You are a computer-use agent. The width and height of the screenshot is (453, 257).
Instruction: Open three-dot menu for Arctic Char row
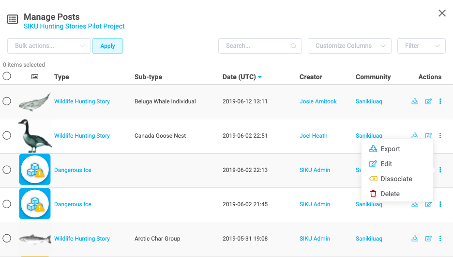(x=440, y=239)
